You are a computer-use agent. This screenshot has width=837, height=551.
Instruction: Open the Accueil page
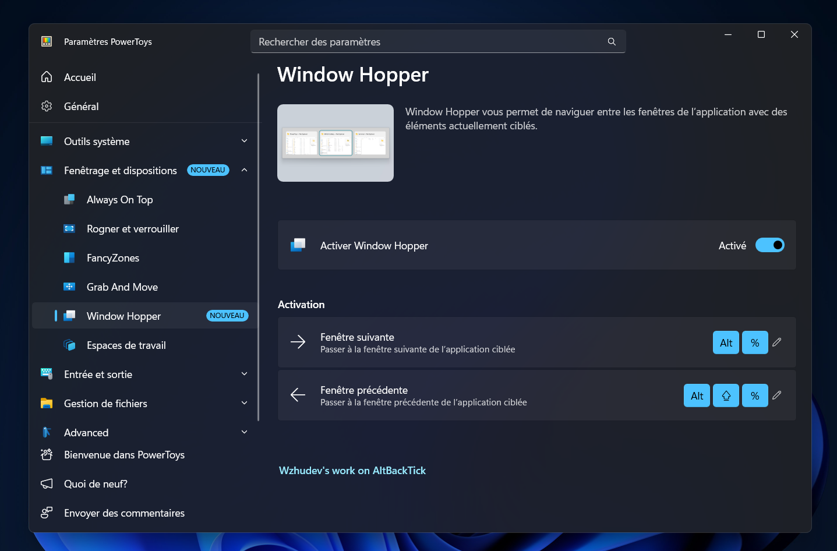point(144,77)
